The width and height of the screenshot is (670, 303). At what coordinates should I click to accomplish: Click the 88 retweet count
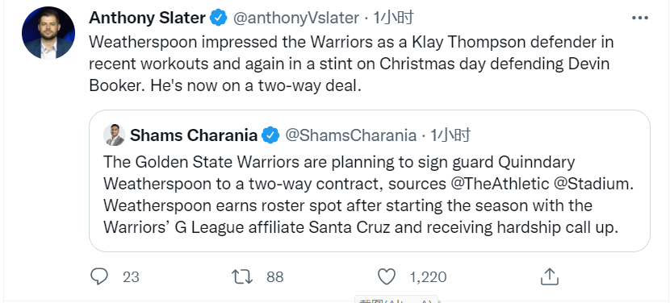[274, 277]
